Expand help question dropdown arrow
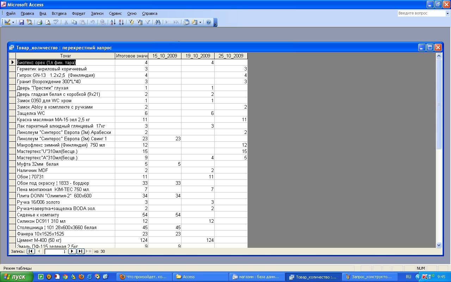 448,13
